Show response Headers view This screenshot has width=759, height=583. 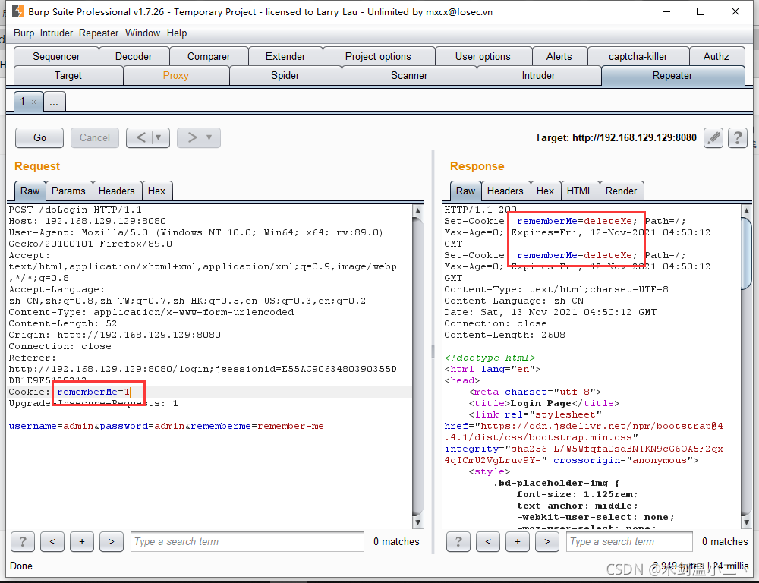tap(505, 191)
